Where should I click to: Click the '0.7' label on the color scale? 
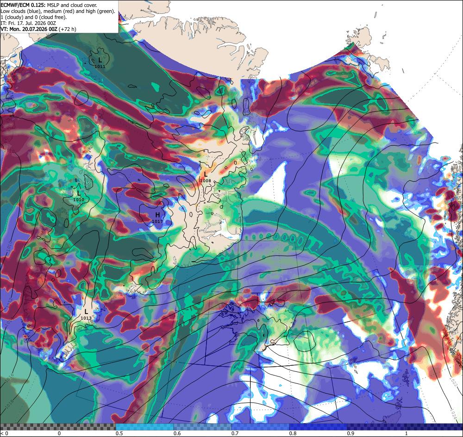(x=235, y=433)
